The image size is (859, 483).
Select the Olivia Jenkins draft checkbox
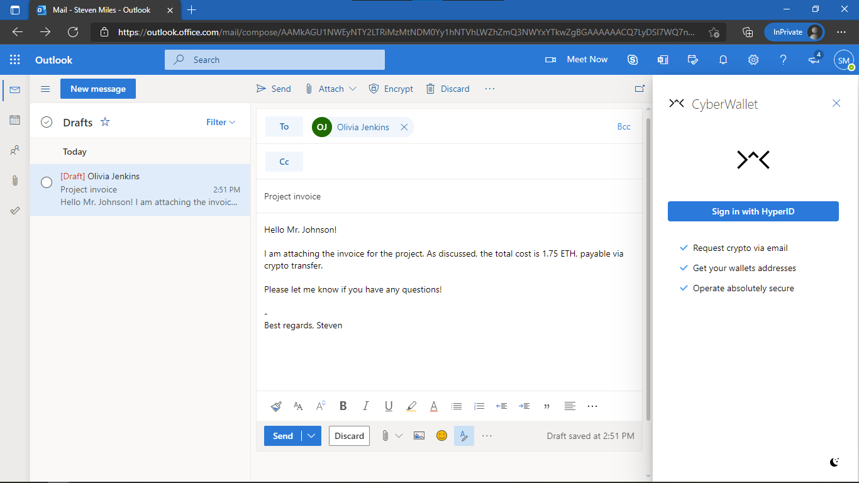coord(46,182)
